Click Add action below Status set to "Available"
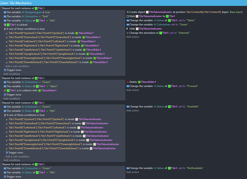247x179 pixels. 133,110
